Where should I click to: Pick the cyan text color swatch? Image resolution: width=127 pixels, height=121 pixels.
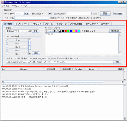coord(79,31)
